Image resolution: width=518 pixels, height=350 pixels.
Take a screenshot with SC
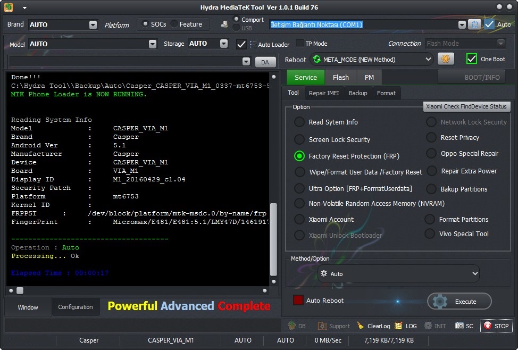[x=464, y=326]
